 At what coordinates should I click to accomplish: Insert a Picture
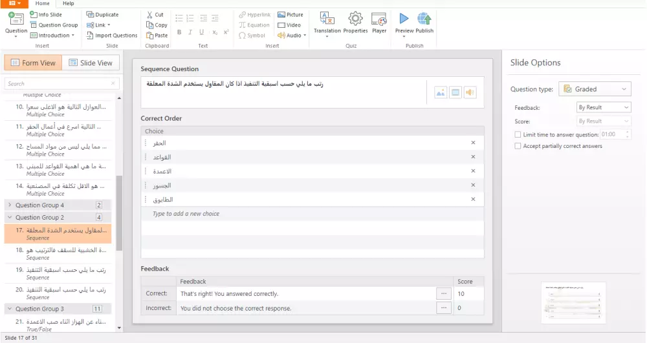click(x=291, y=14)
